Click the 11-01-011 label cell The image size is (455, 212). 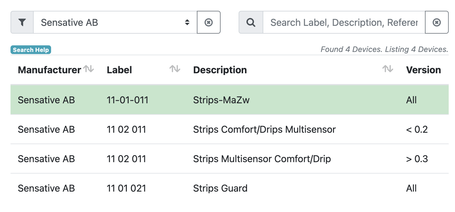tap(127, 100)
